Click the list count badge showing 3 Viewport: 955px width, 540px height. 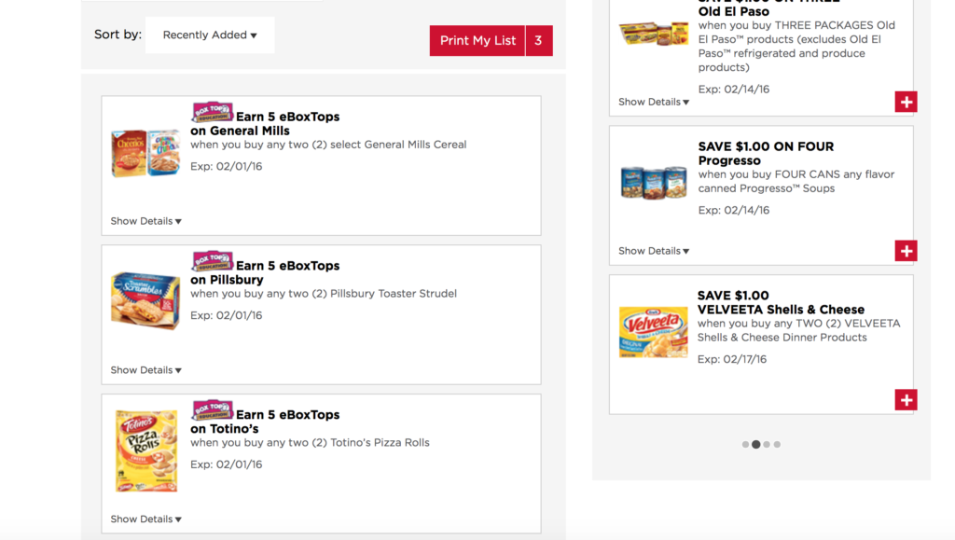539,41
